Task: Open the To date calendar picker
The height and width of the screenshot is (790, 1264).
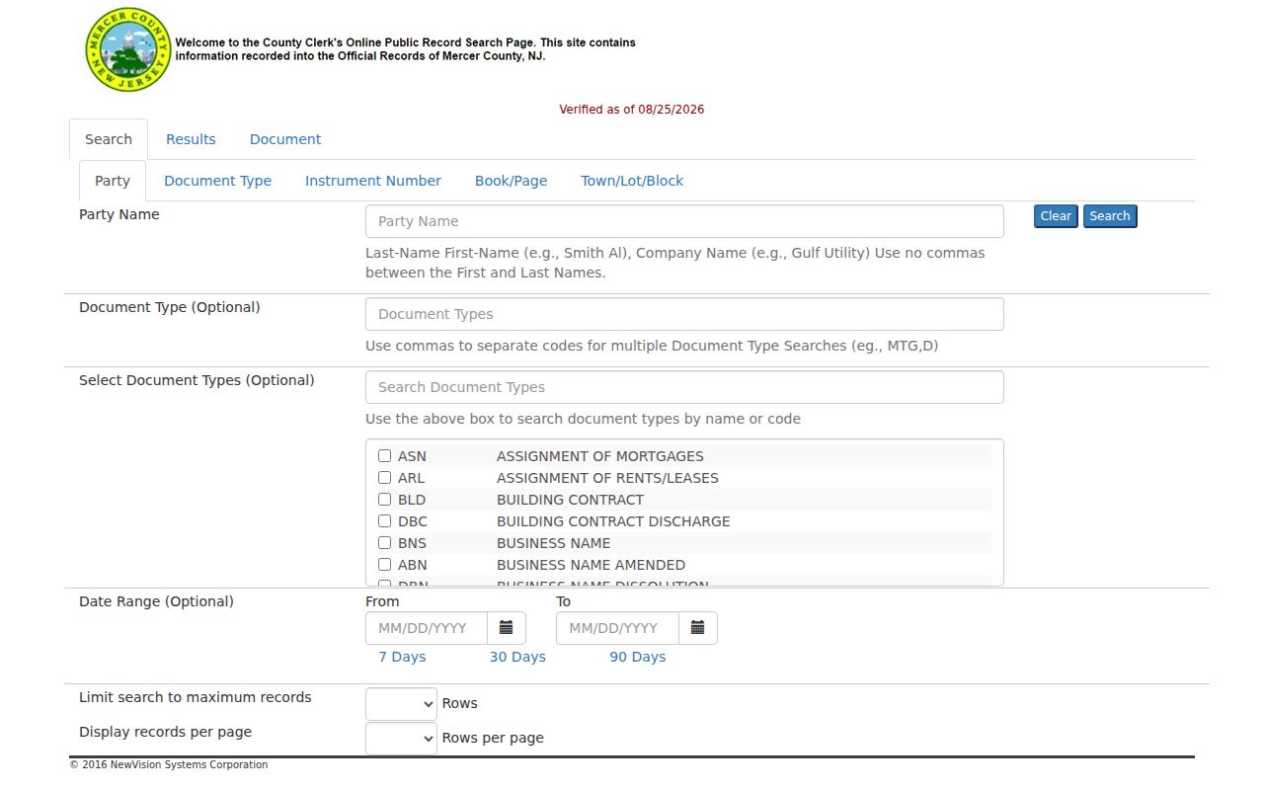Action: point(698,628)
